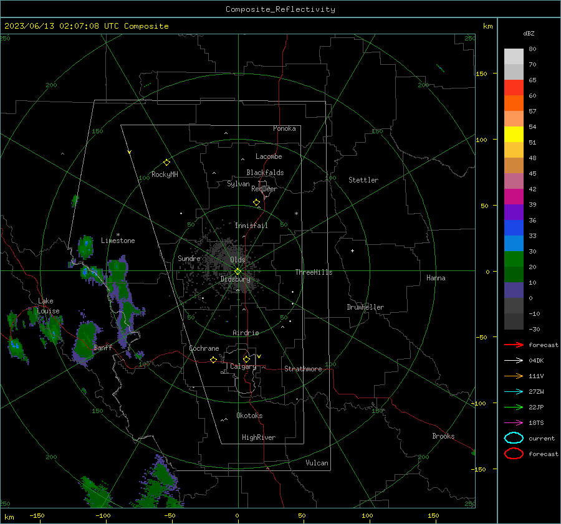561x524 pixels.
Task: Click the Lacombe town label
Action: pyautogui.click(x=269, y=156)
